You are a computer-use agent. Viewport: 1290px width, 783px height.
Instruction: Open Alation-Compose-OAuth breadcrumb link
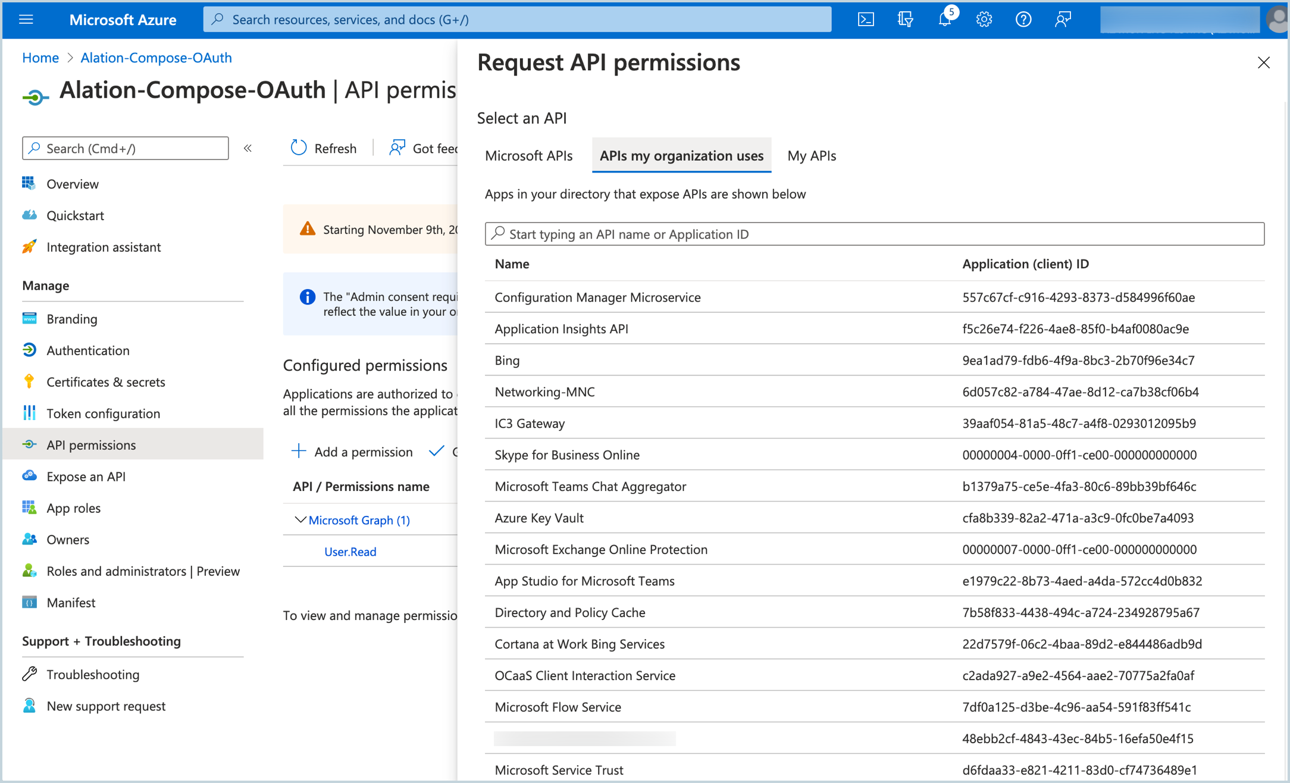pos(156,58)
